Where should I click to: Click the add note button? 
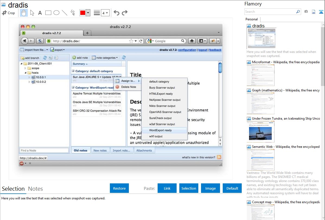point(80,58)
